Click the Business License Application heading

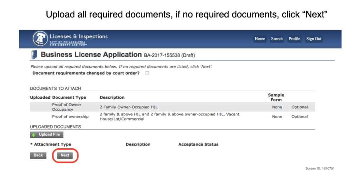point(91,55)
